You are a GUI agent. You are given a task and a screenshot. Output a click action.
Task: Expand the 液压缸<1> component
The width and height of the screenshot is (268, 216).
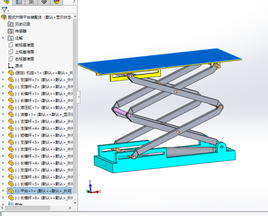(3, 107)
